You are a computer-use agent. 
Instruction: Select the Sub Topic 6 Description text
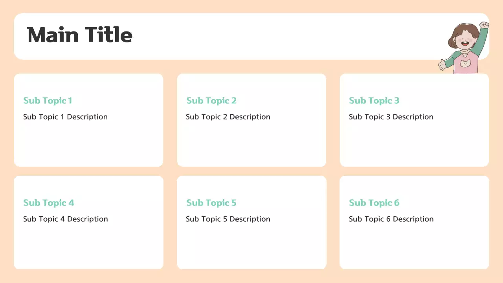click(391, 219)
